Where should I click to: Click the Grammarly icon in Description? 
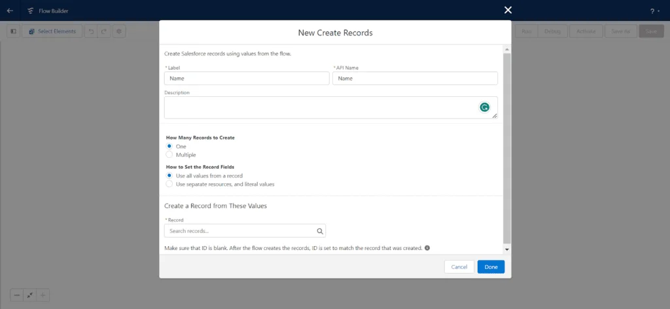[484, 107]
